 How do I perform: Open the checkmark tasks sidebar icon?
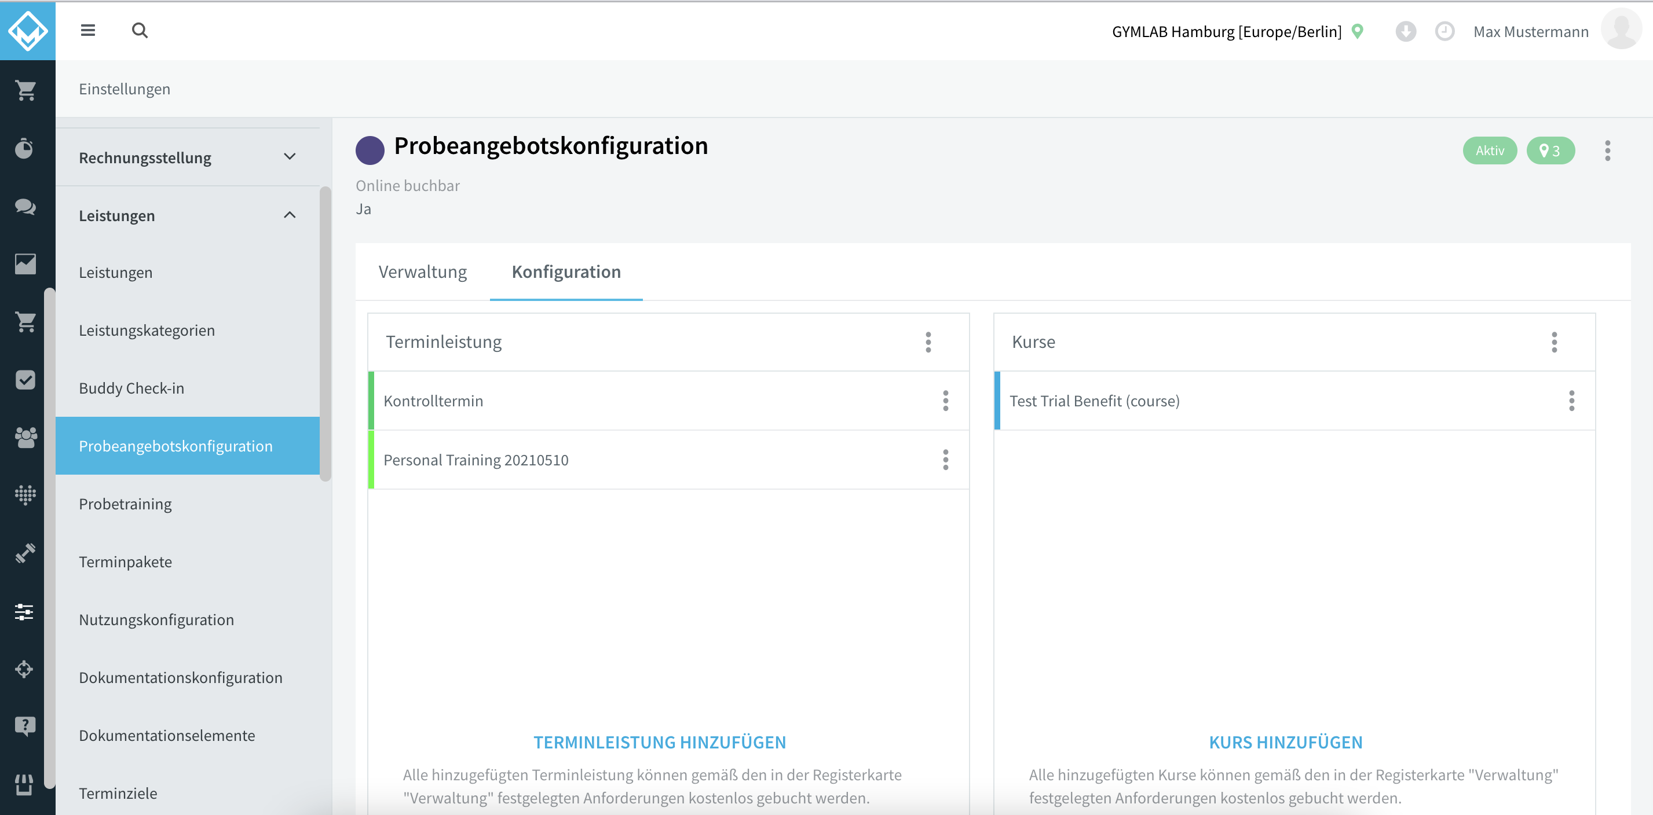[x=25, y=380]
